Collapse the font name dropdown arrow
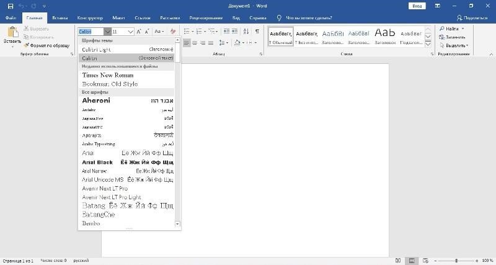The height and width of the screenshot is (265, 496). (x=107, y=32)
